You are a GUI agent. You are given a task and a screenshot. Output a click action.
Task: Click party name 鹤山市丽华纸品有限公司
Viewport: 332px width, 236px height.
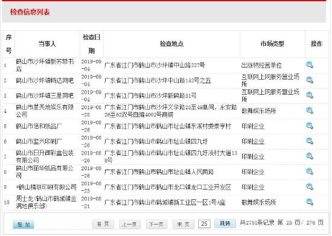point(45,171)
